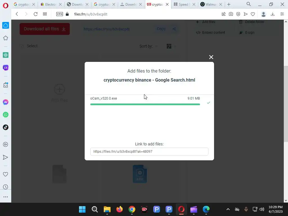Click the page vertical scrollbar
Screen dimensions: 288x216
click(286, 104)
